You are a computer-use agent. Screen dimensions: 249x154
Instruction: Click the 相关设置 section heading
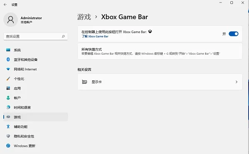84,70
